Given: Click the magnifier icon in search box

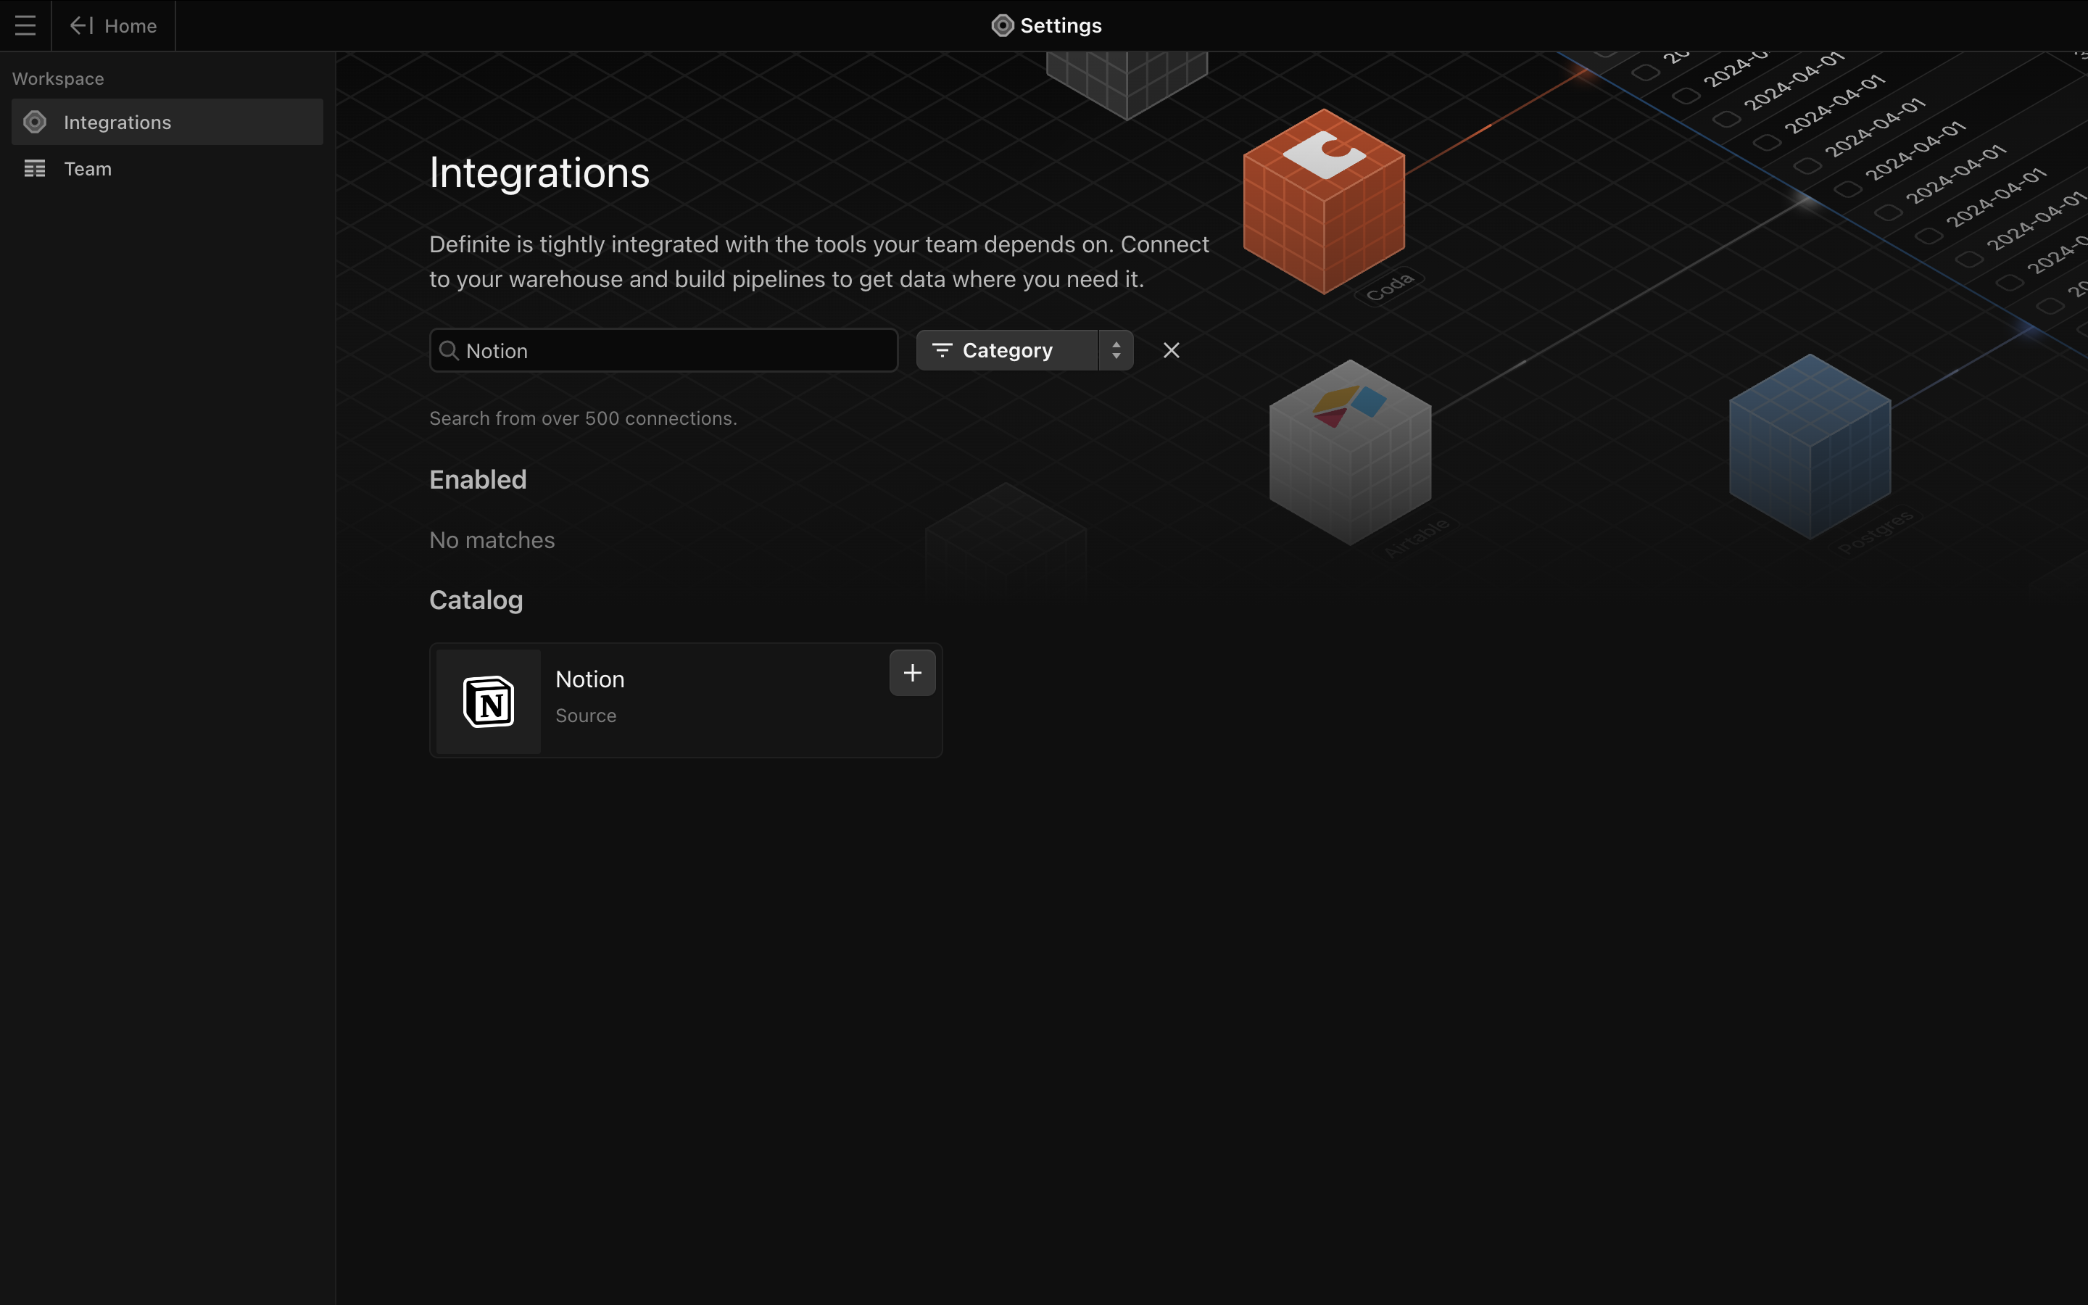Looking at the screenshot, I should (449, 350).
